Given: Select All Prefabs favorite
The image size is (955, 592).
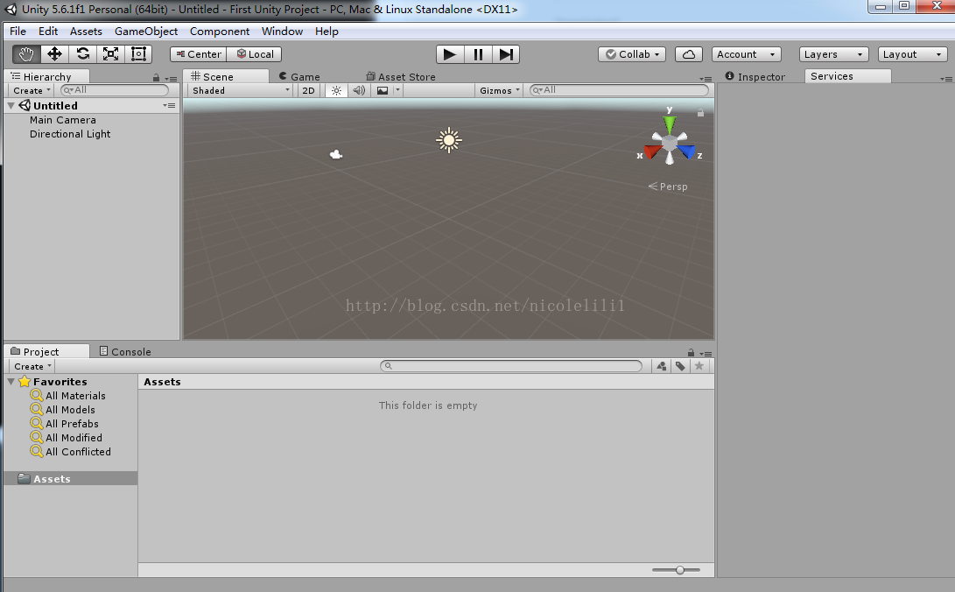Looking at the screenshot, I should 65,423.
